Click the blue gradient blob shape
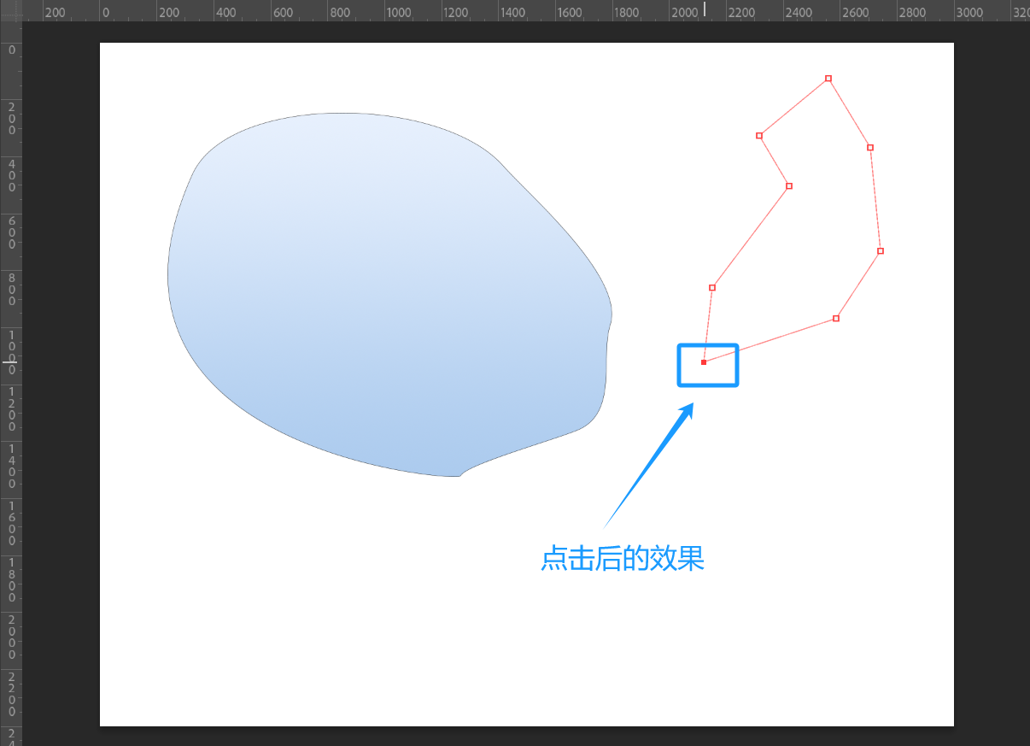This screenshot has height=746, width=1030. 389,295
